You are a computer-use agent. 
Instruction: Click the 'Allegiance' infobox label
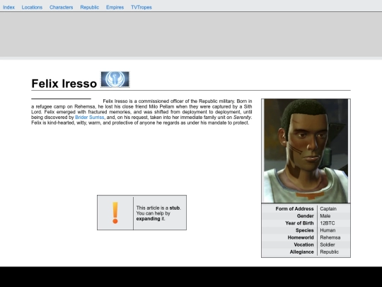pos(301,252)
